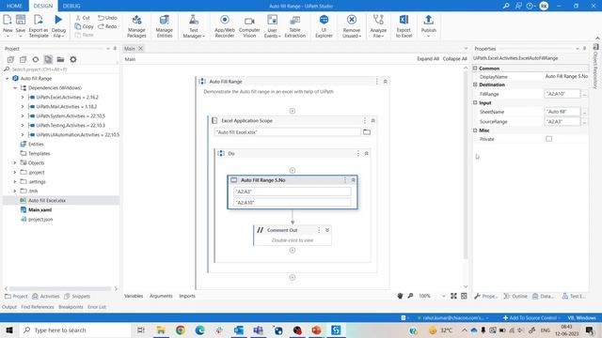Click Add To Source Control
The width and height of the screenshot is (602, 338).
[x=531, y=317]
